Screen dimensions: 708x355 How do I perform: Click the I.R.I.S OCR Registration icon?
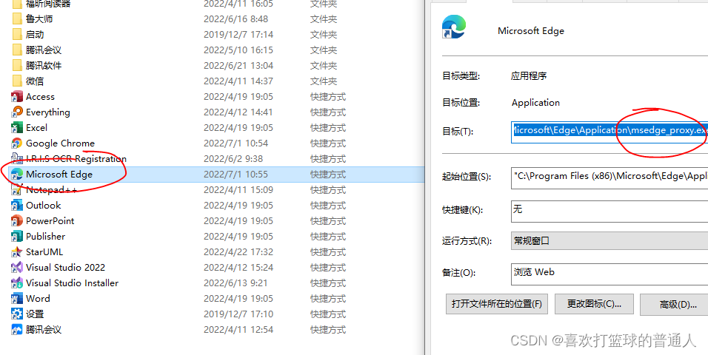(17, 159)
